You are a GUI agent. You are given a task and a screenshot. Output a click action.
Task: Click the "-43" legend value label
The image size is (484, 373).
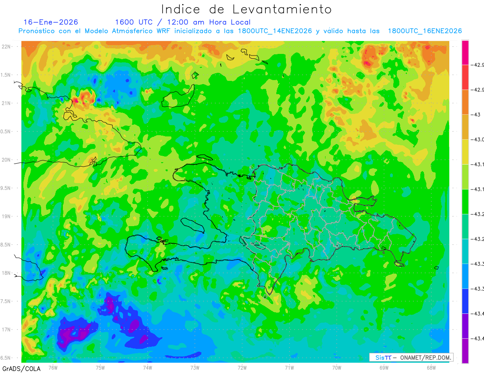click(x=476, y=115)
